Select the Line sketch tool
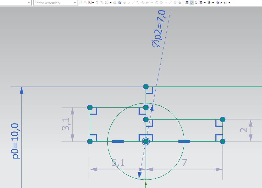262x188 pixels. (x=129, y=3)
